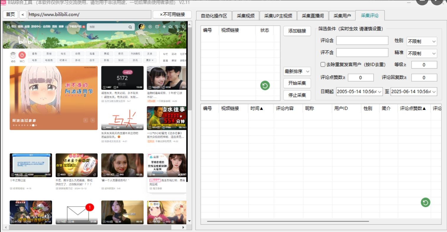Enable 去除重复发言用户 checkbox
This screenshot has width=447, height=232.
point(323,64)
